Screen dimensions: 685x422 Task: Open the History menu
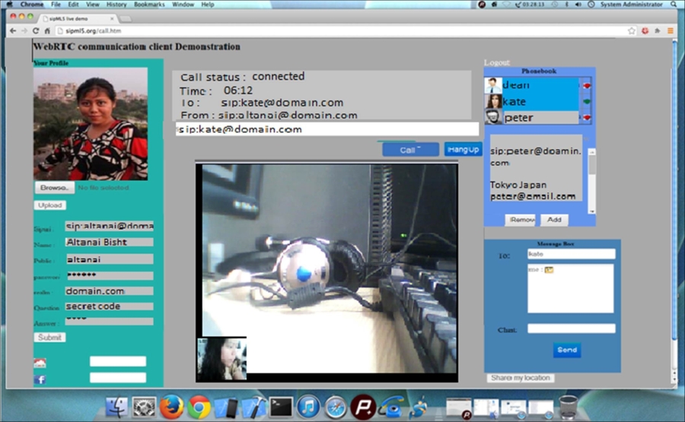(116, 5)
